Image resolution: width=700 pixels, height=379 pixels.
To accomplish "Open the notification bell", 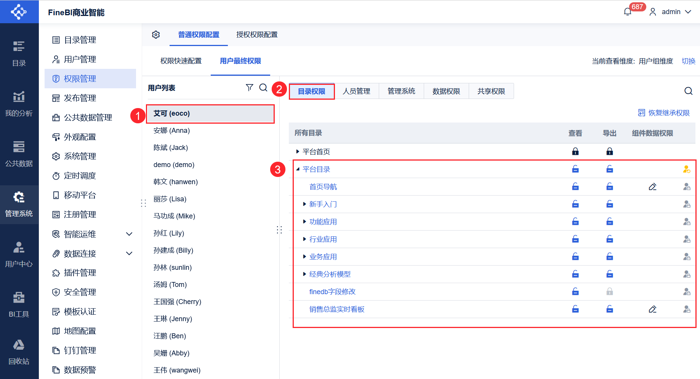I will tap(628, 12).
